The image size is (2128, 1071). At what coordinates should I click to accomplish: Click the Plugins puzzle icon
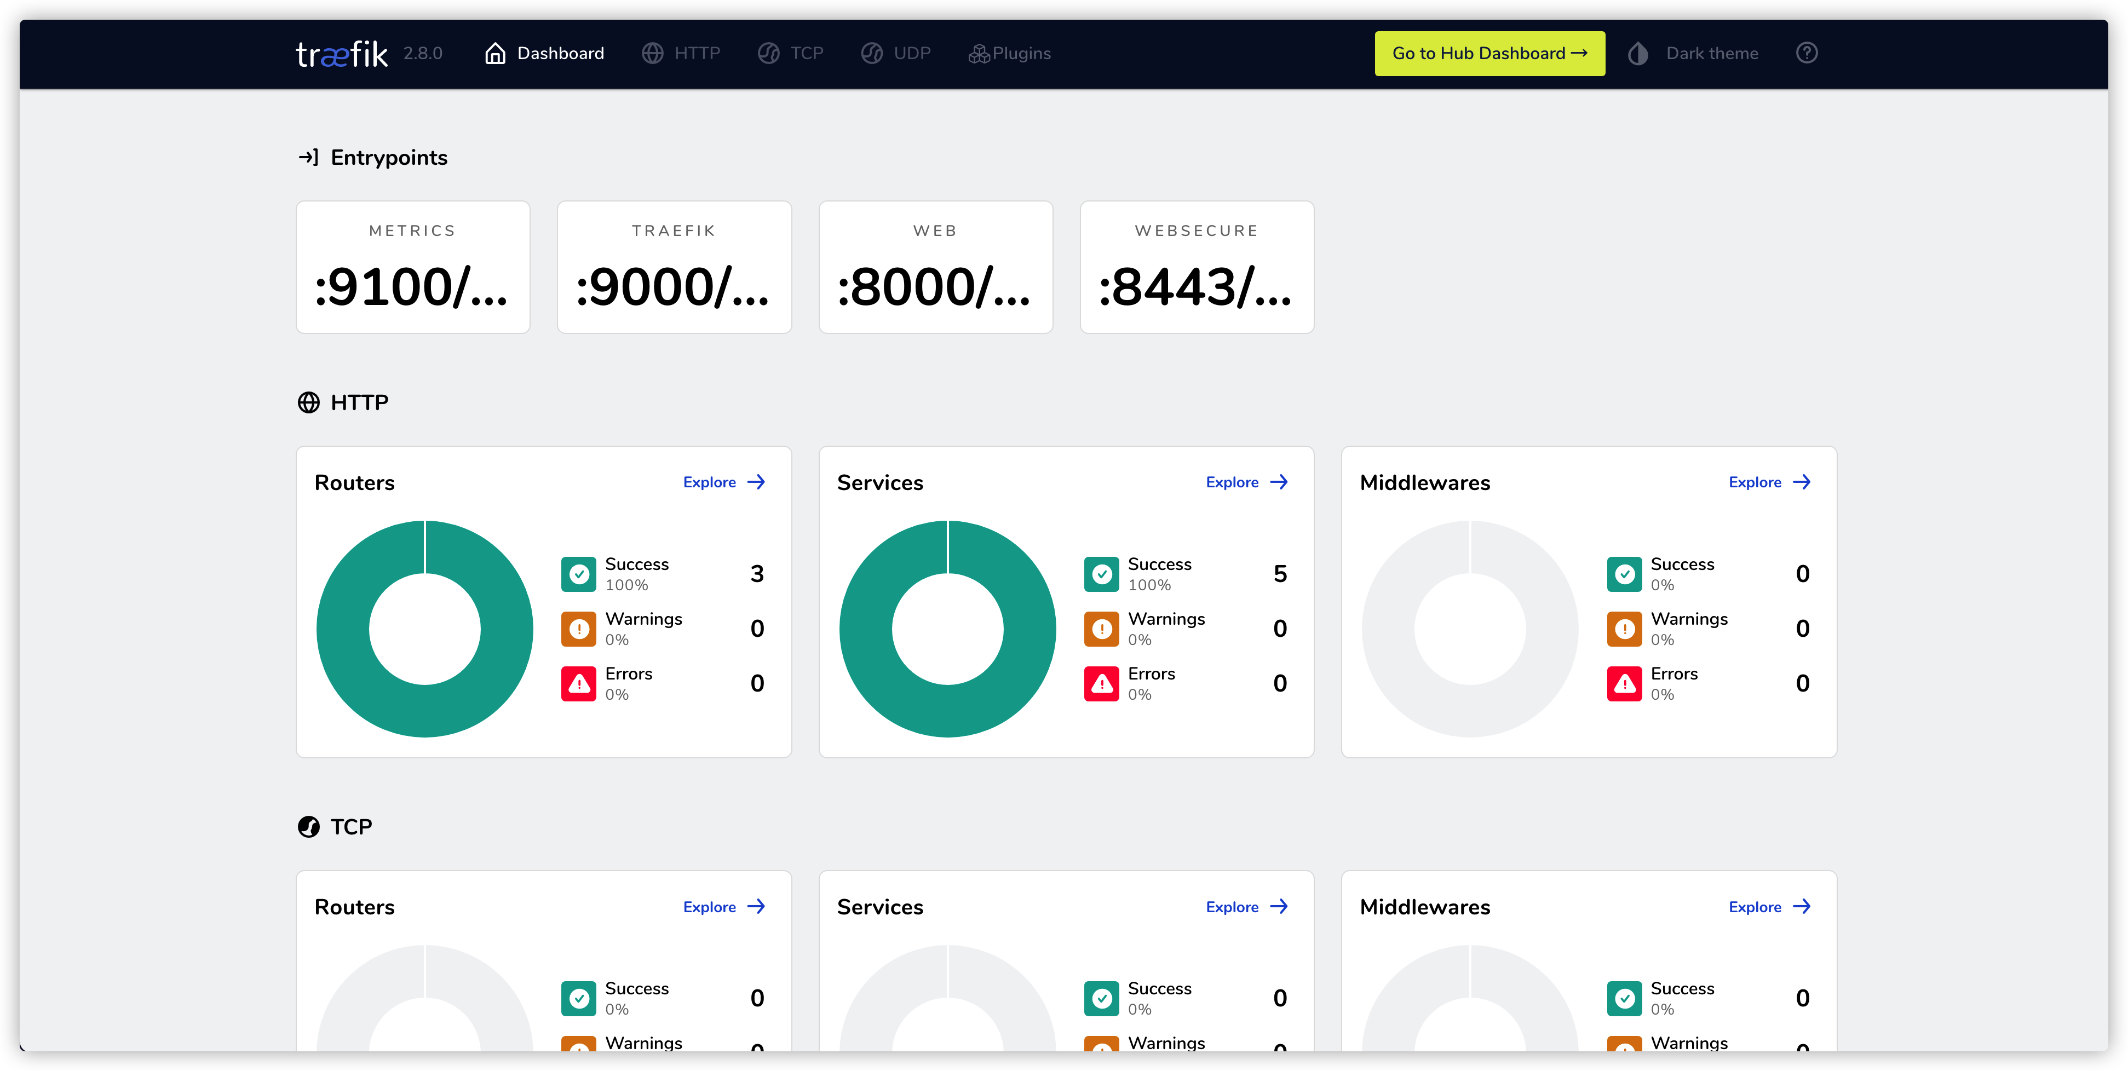[x=979, y=54]
